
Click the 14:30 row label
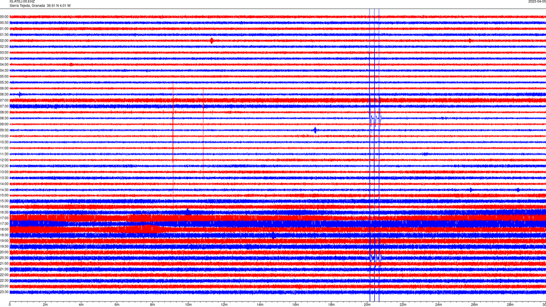point(4,190)
